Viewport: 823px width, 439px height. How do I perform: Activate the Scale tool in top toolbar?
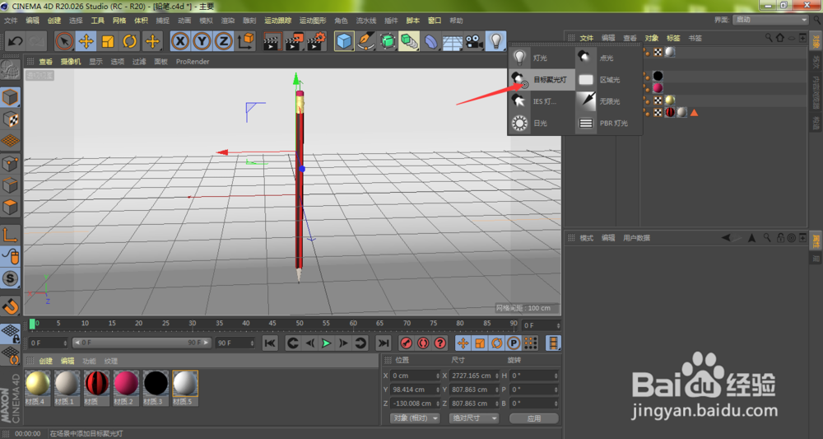108,41
